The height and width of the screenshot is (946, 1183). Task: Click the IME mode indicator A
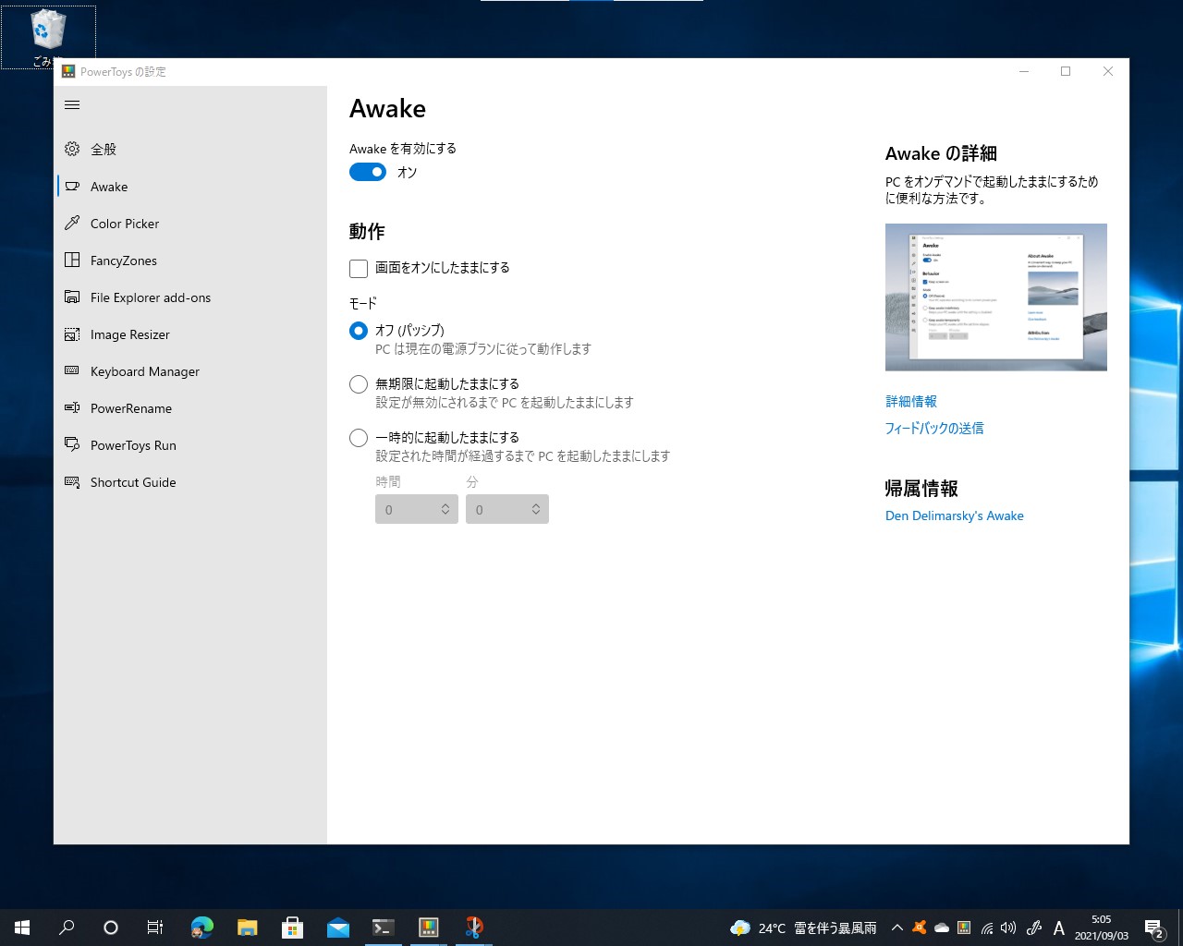click(x=1059, y=928)
